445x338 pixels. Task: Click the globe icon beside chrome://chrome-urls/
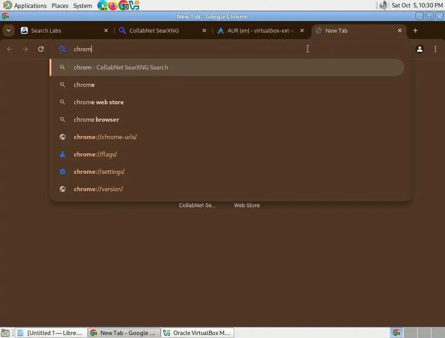pyautogui.click(x=63, y=137)
